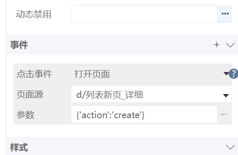Click ellipsis button beside 参数 field
The image size is (238, 155).
pos(224,114)
